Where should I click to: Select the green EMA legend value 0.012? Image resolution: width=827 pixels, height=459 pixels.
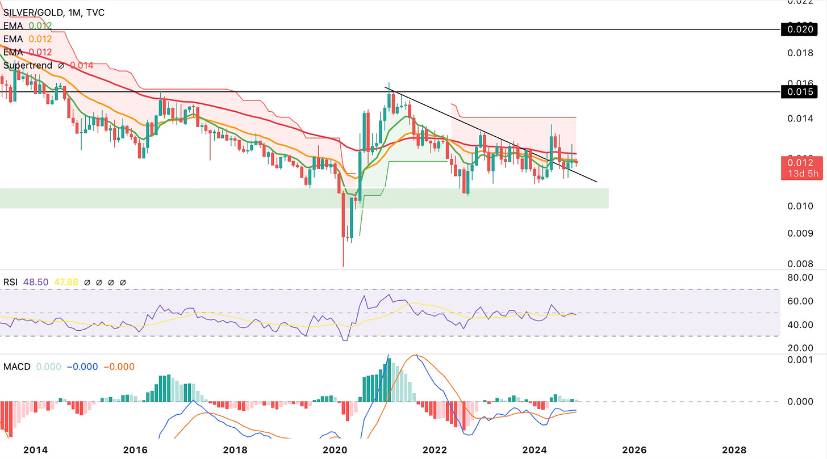40,26
